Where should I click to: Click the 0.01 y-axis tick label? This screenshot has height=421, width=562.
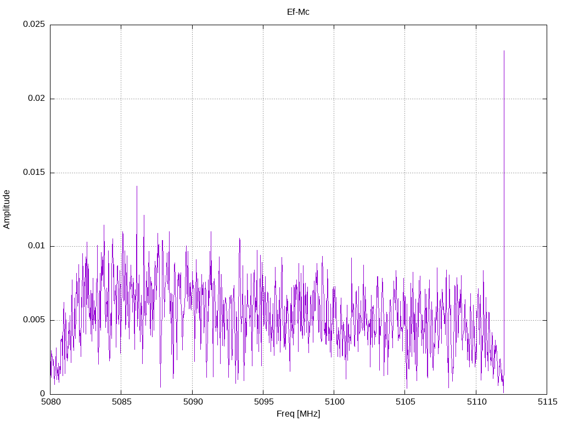35,246
